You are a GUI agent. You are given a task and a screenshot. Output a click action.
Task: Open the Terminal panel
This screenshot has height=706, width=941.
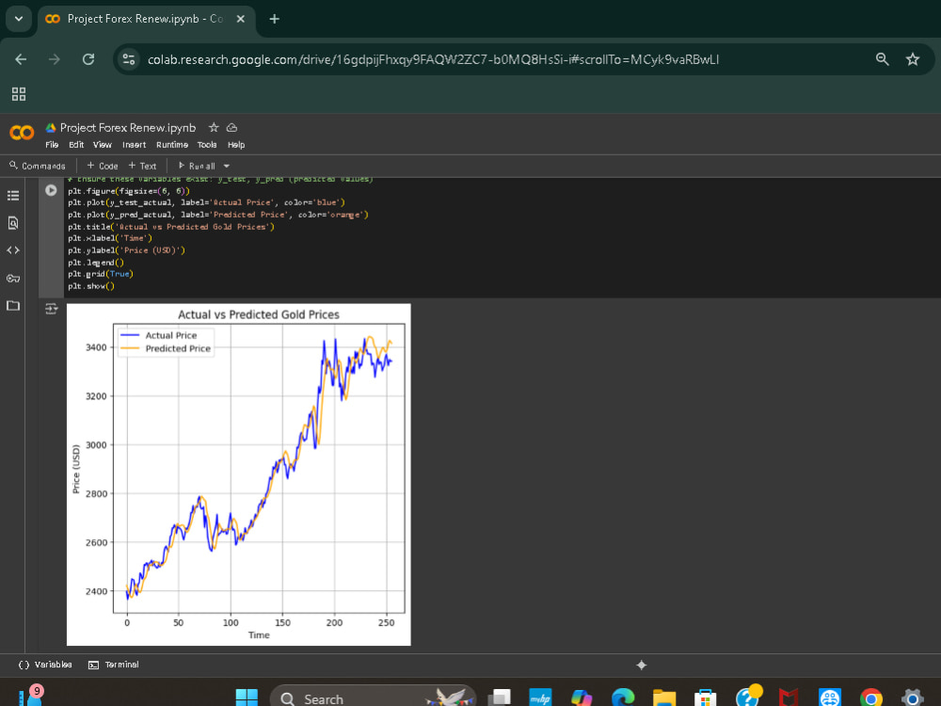pyautogui.click(x=114, y=665)
